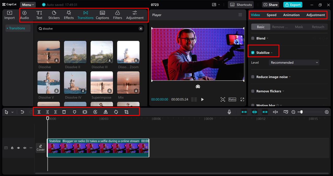Toggle the linkage option icon
333x176 pixels.
coord(265,112)
